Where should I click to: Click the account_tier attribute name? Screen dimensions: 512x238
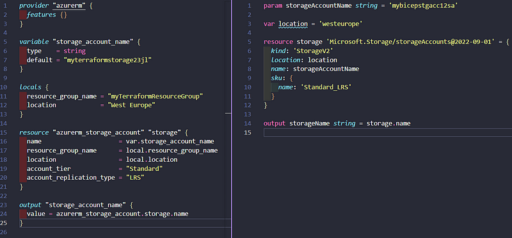point(49,168)
